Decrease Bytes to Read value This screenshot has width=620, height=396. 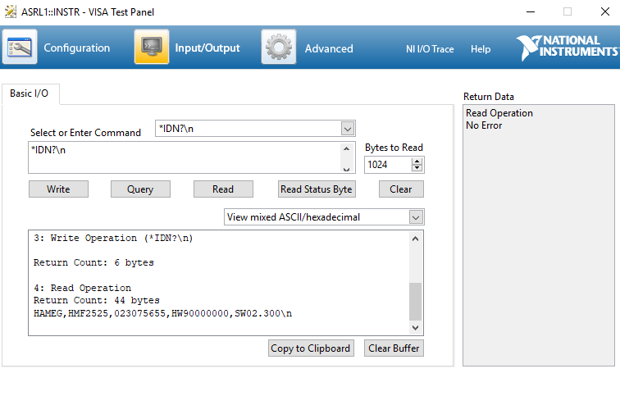[x=417, y=168]
